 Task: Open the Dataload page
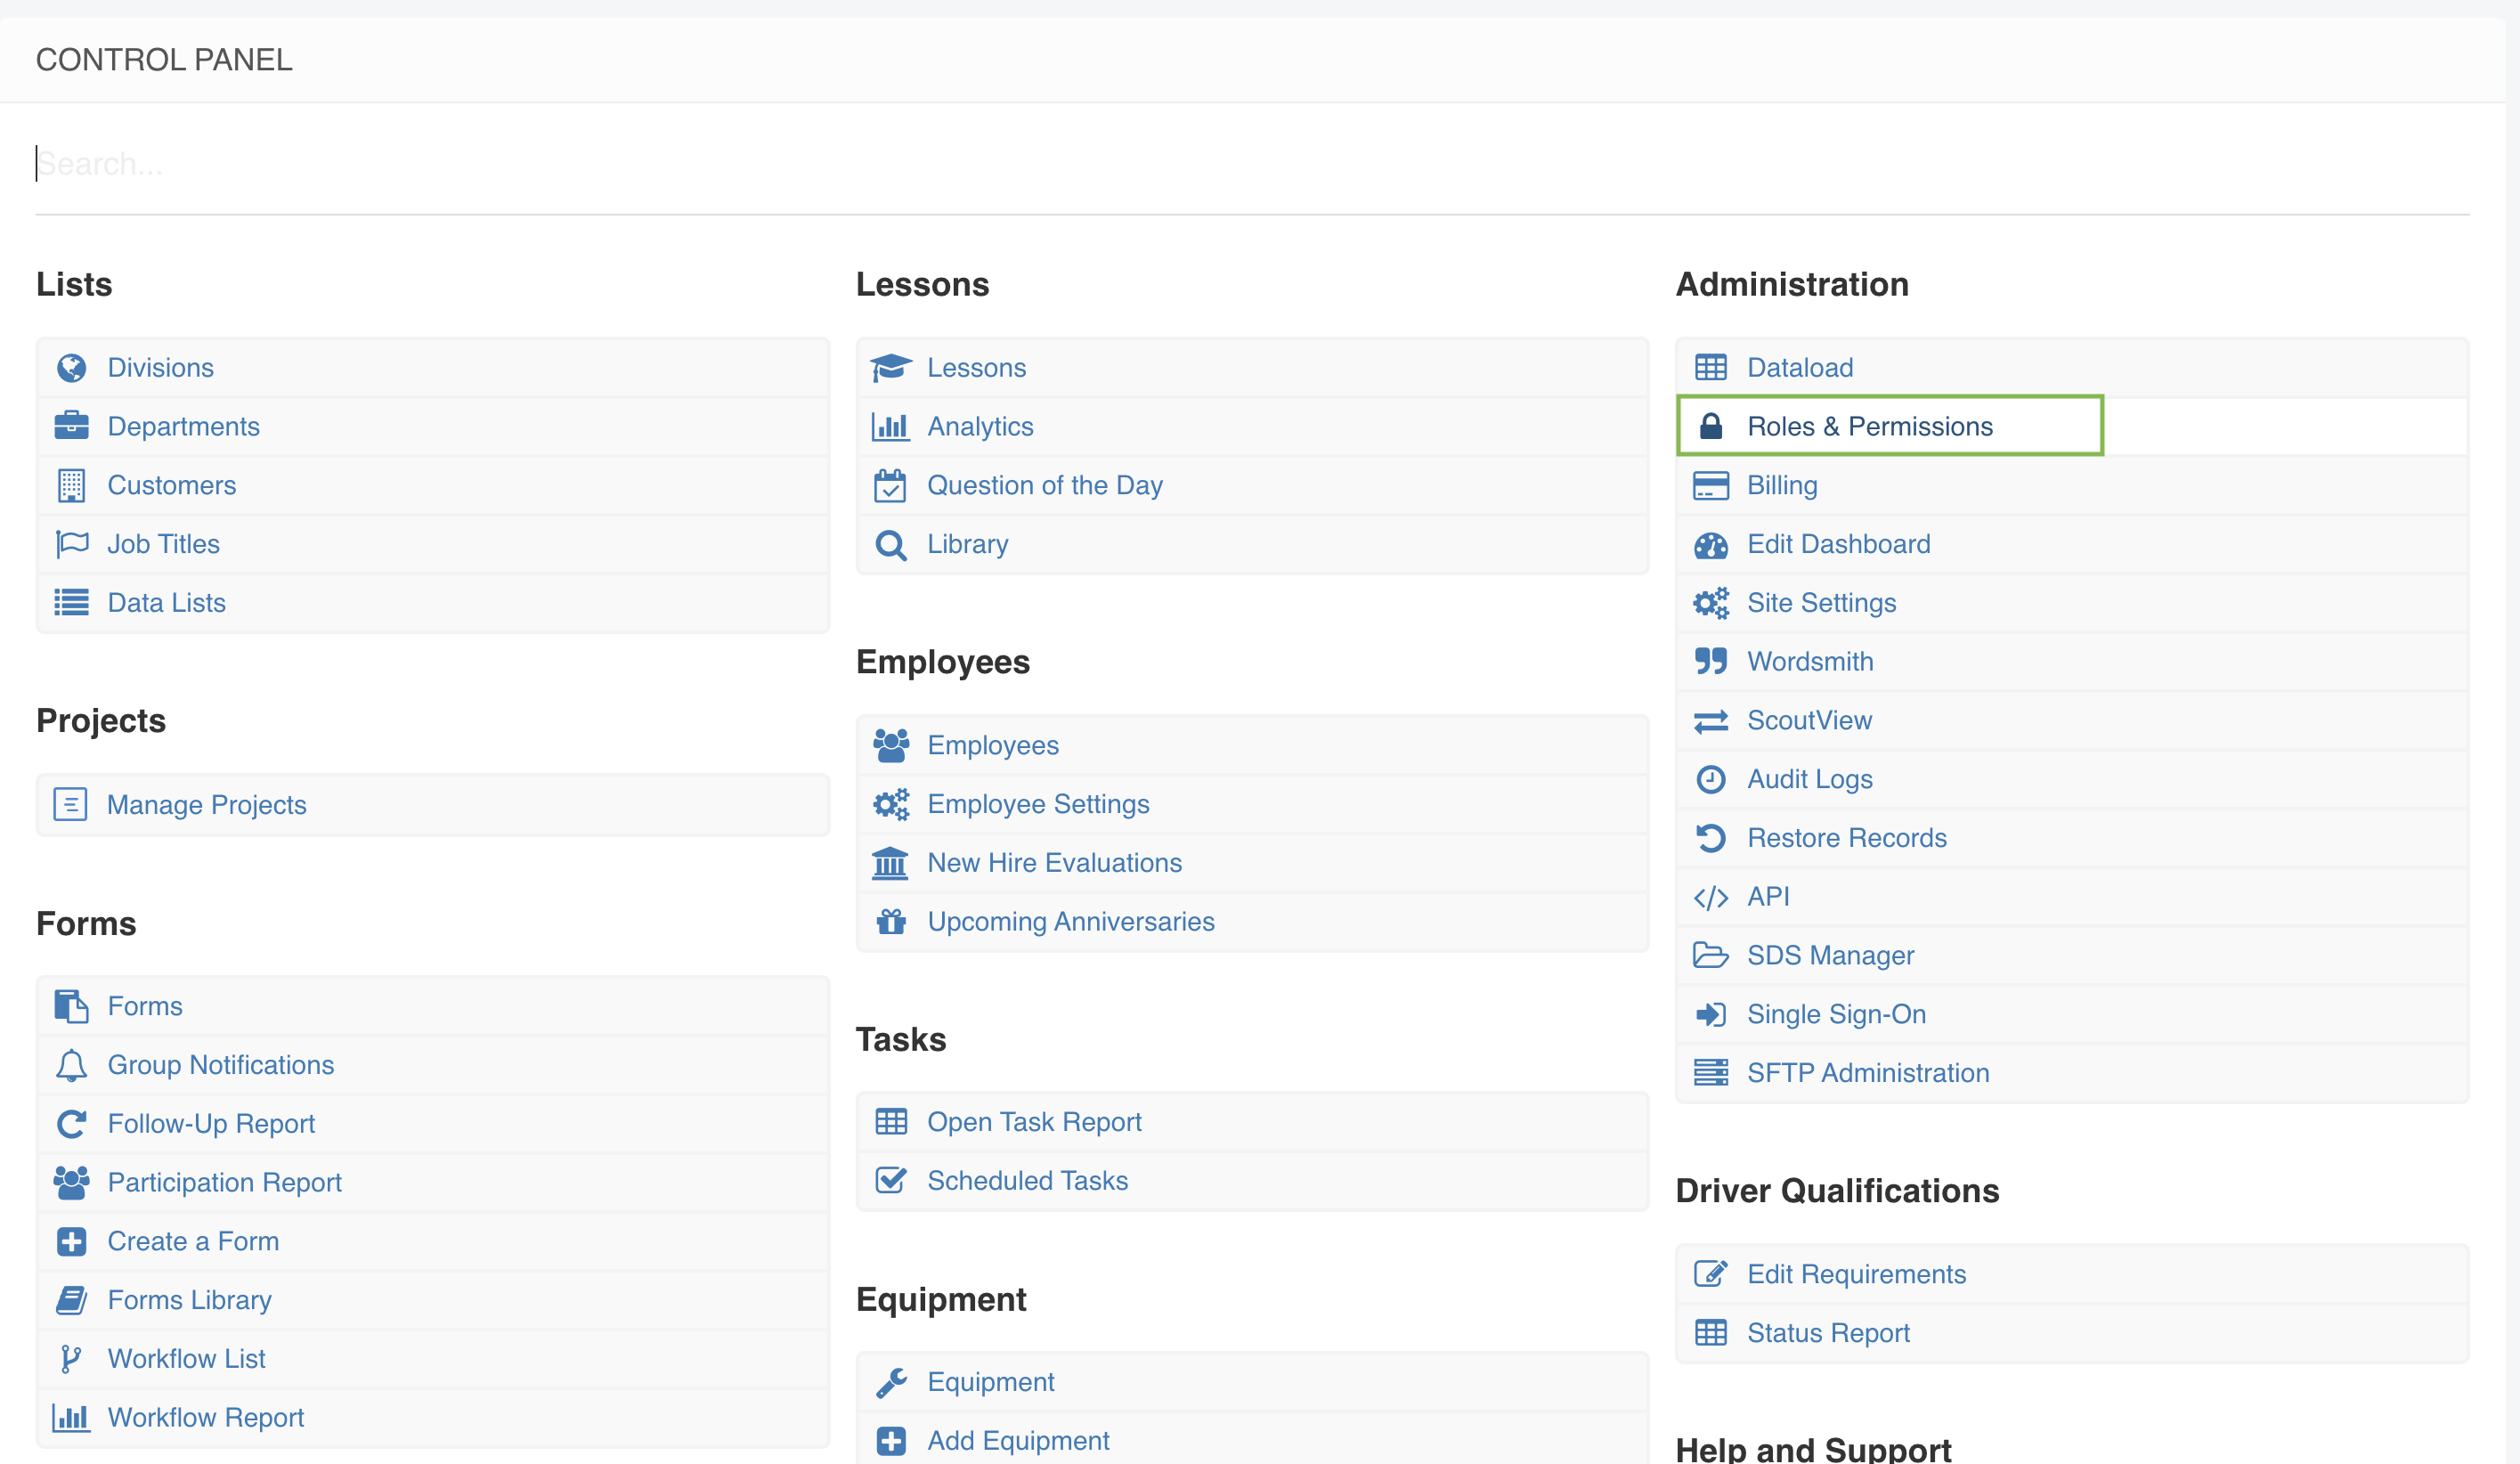pos(1800,368)
